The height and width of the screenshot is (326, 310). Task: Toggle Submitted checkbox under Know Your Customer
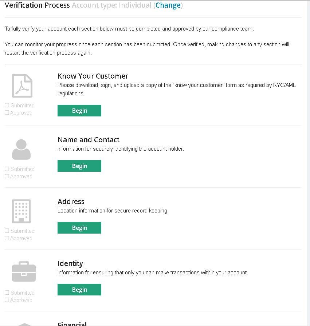pos(7,106)
